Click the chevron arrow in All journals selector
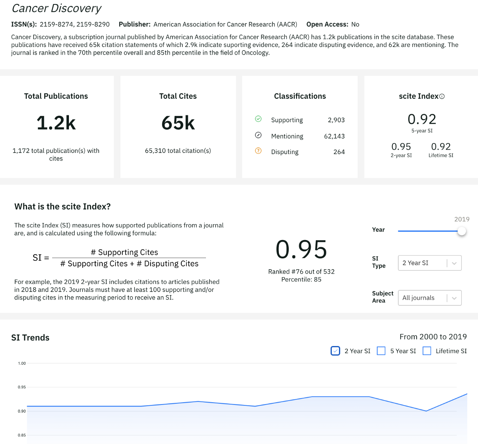478x444 pixels. 454,298
